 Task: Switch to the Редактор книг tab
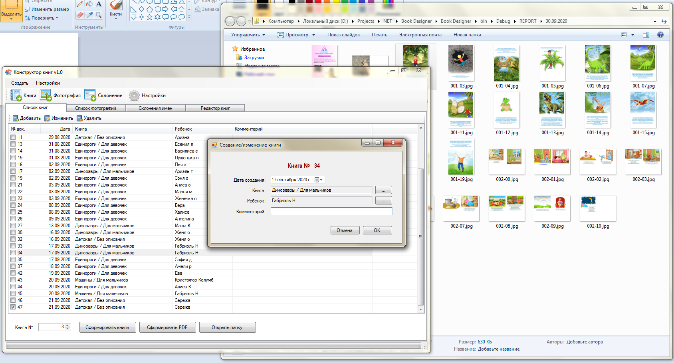coord(215,108)
